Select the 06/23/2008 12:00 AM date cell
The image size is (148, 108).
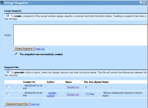(x=33, y=87)
